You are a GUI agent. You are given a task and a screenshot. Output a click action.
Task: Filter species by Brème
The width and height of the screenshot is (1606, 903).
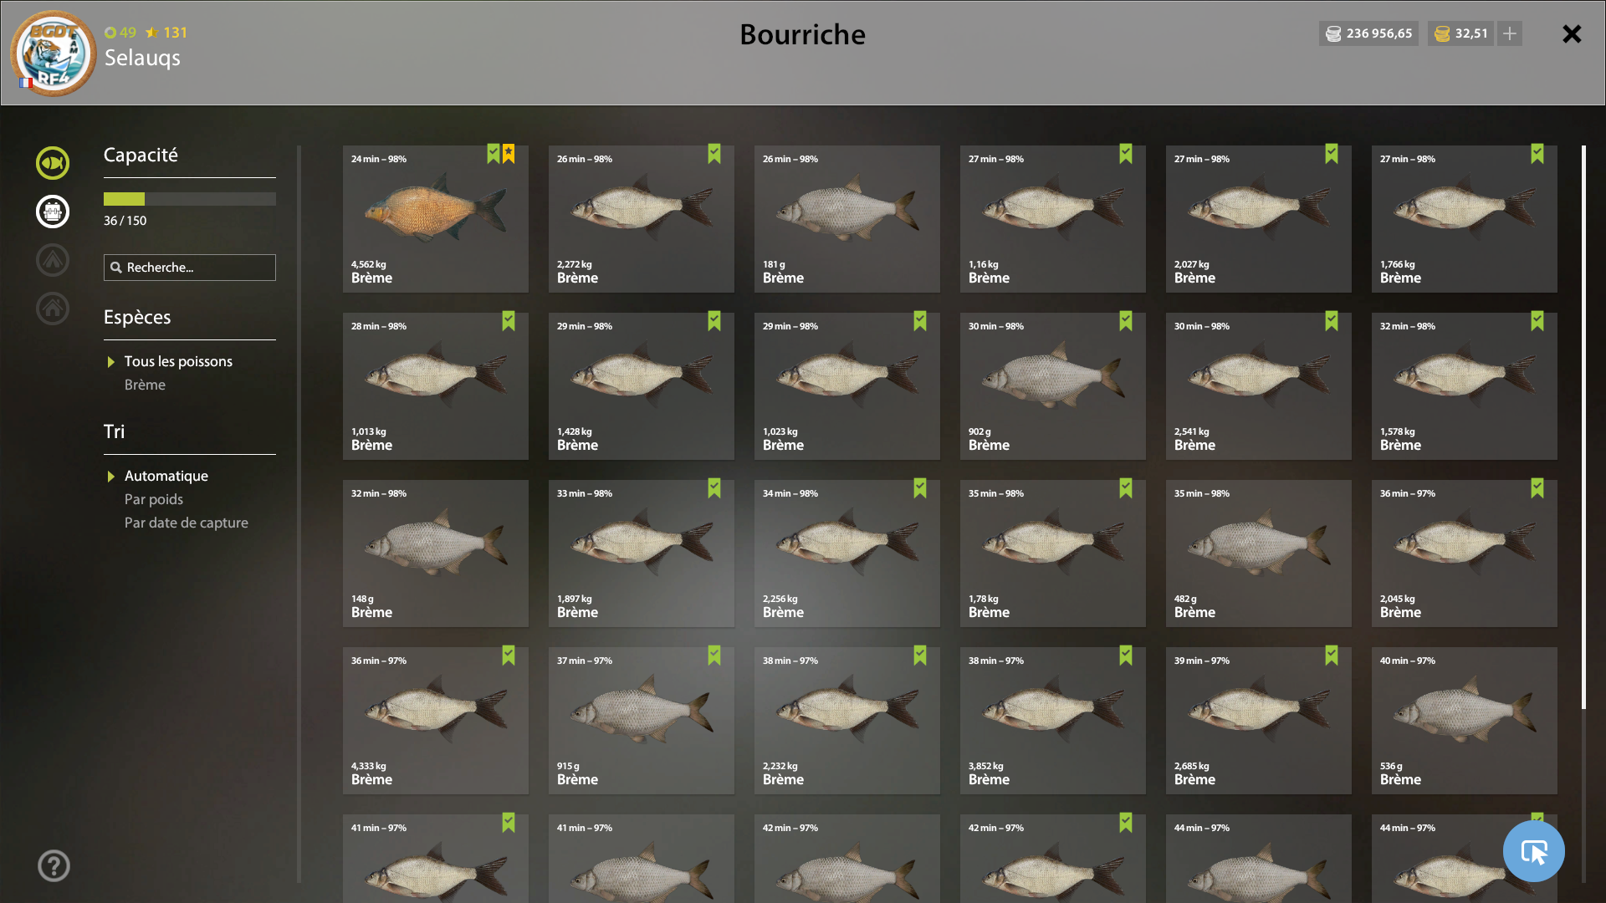point(145,385)
